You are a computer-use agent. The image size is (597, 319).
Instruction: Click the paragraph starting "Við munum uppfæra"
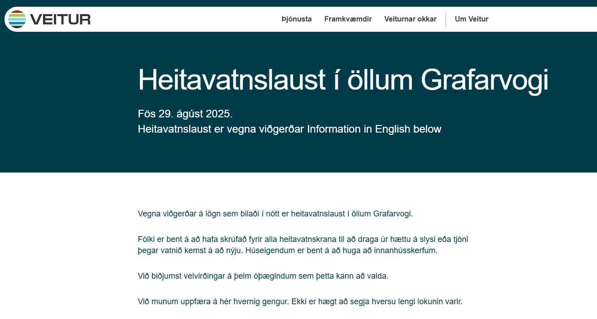300,302
